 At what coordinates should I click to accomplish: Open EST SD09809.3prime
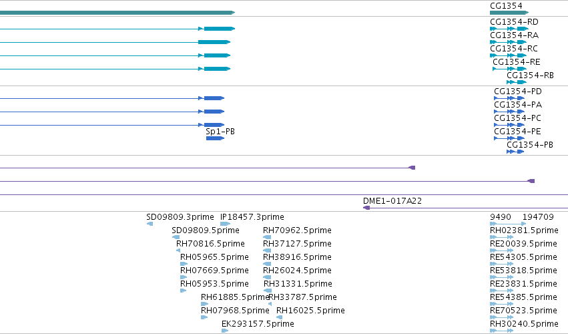pos(180,217)
